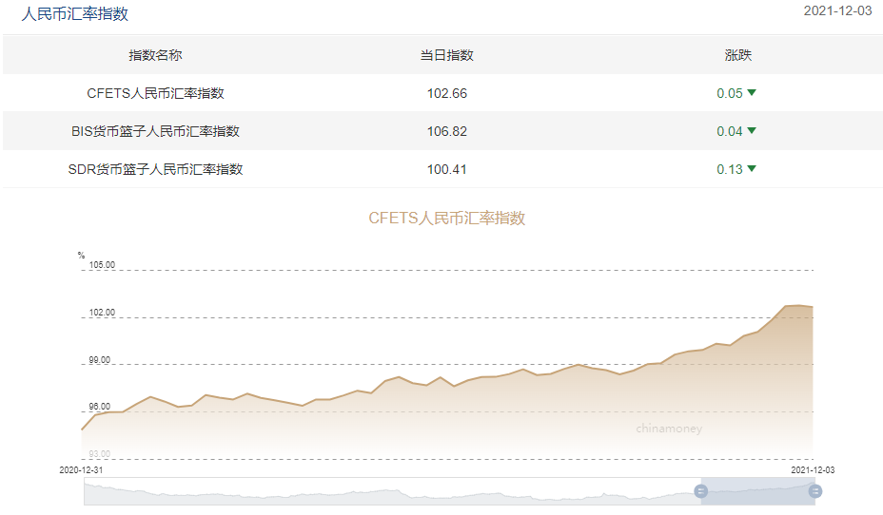
Task: Click the right range slider handle
Action: tap(814, 491)
